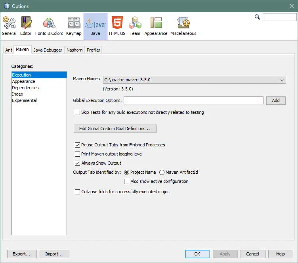Uncheck Always Show Output

[x=77, y=163]
